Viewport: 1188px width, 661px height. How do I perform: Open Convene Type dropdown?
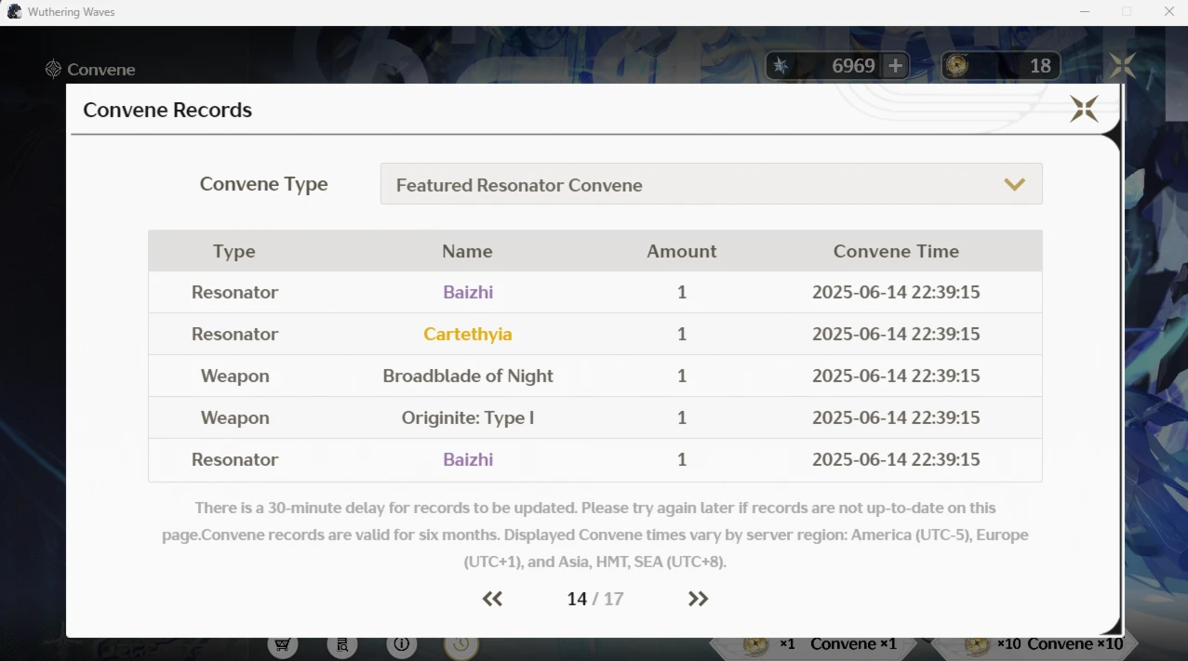[x=711, y=184]
